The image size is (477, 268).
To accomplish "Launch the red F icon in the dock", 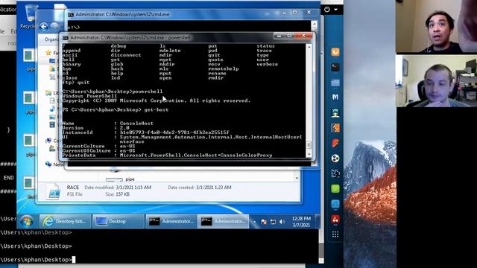I will pos(335,143).
